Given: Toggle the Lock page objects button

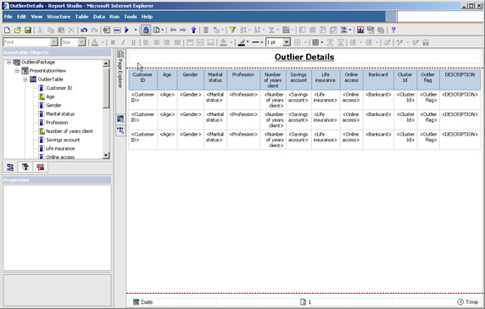Looking at the screenshot, I should [146, 30].
